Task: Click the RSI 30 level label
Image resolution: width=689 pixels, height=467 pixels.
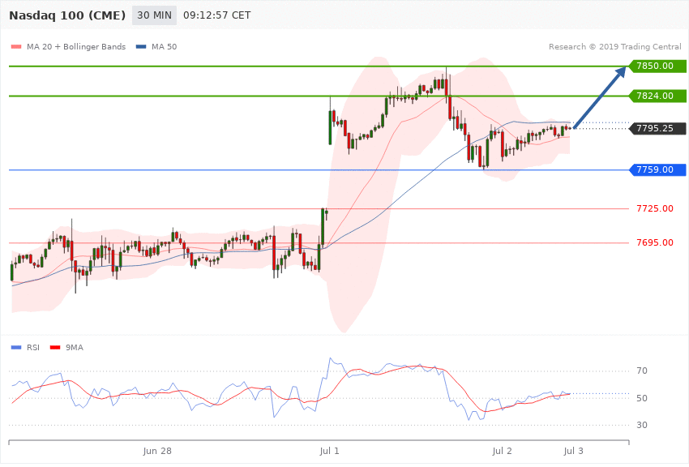Action: tap(642, 426)
